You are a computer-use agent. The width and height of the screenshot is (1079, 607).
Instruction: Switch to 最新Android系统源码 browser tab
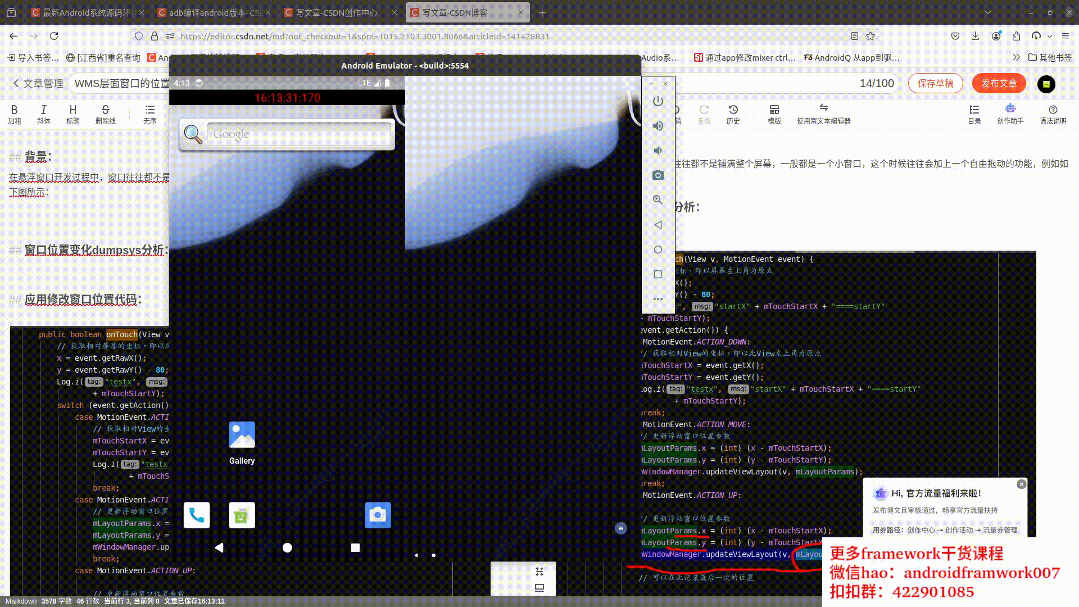coord(87,12)
